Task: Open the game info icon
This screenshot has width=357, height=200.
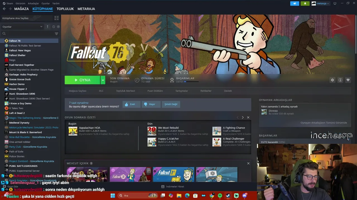Action: coord(340,80)
